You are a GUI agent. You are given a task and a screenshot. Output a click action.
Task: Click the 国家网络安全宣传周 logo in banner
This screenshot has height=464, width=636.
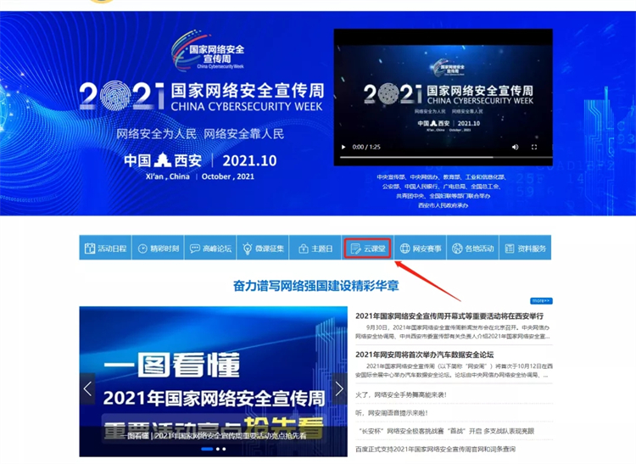pos(208,50)
